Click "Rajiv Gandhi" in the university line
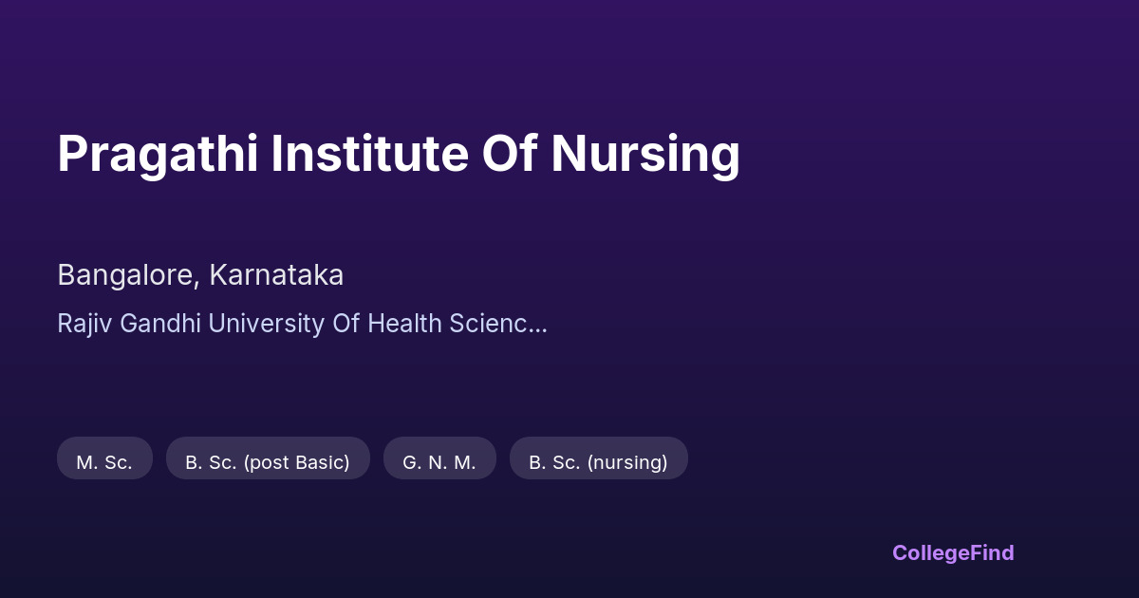The width and height of the screenshot is (1139, 598). [129, 324]
